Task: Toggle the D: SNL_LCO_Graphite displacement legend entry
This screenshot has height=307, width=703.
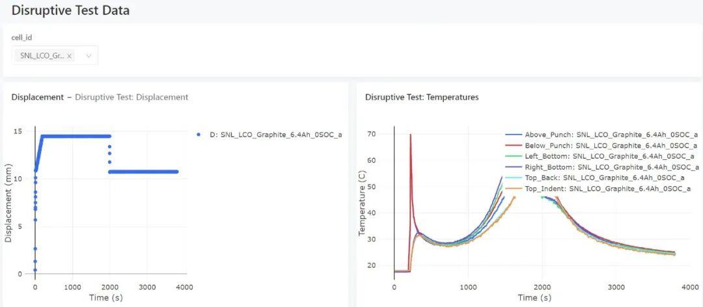Action: coord(269,135)
